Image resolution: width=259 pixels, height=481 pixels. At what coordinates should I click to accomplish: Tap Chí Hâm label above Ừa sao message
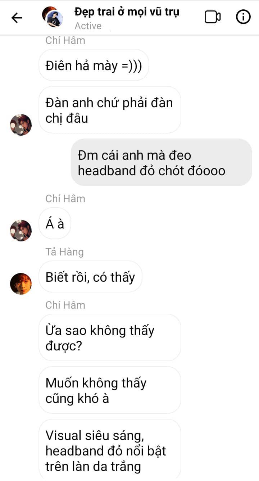(x=65, y=305)
